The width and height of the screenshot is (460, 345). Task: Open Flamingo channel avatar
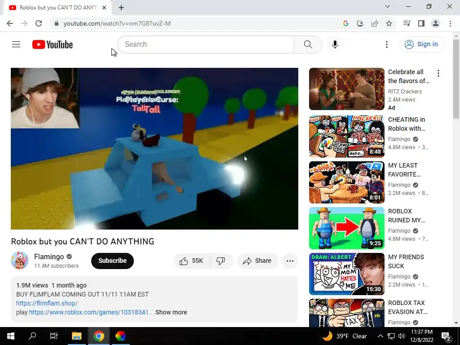[x=20, y=260]
